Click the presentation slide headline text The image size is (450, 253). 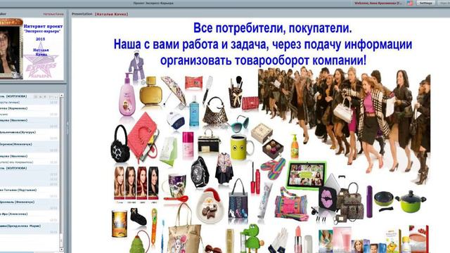(263, 44)
